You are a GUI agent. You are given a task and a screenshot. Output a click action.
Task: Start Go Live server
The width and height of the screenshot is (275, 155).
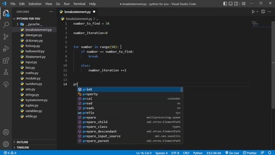click(232, 153)
